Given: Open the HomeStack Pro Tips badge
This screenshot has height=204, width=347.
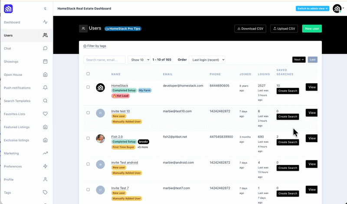Looking at the screenshot, I should (x=123, y=29).
